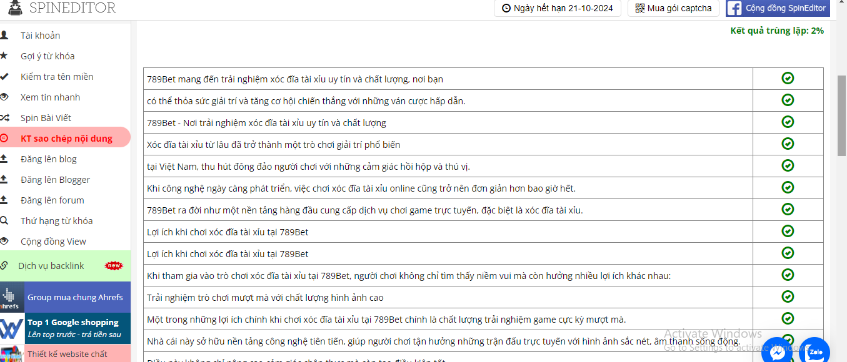Open Xem tin nhanh

pyautogui.click(x=50, y=97)
